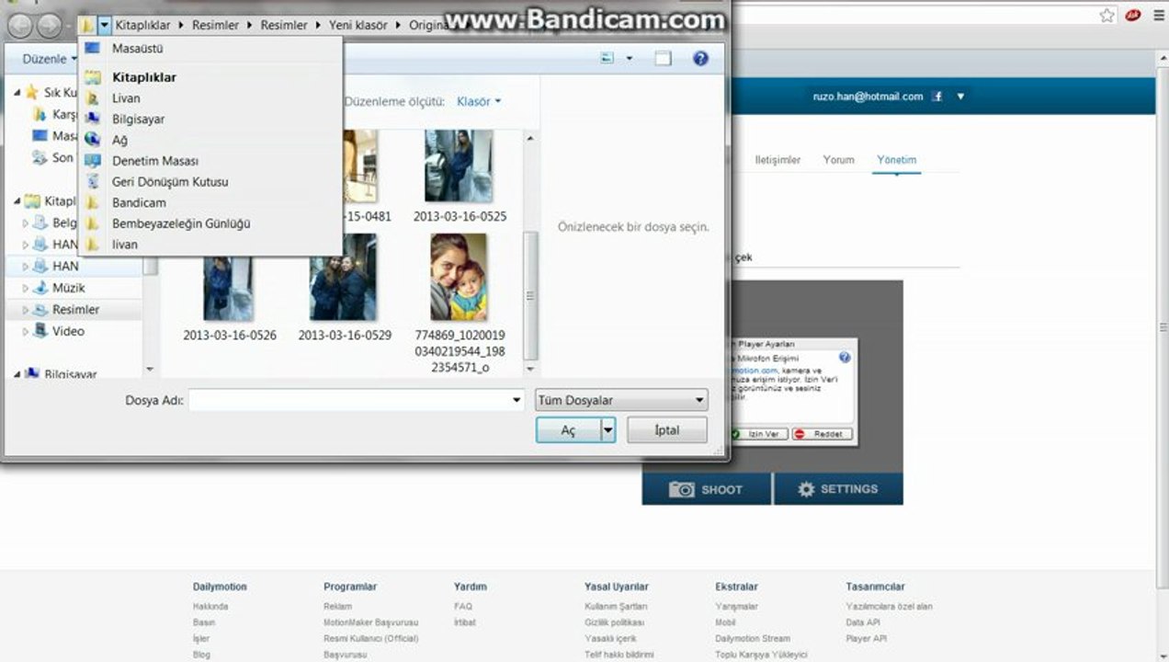Select Masaüstü in the dropdown list

point(138,49)
